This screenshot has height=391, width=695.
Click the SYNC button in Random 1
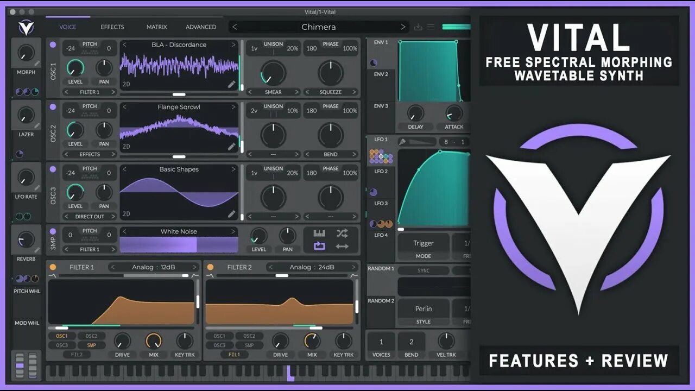pos(424,270)
